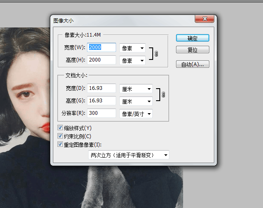Toggle the 缩放样式(Y) checkbox

pos(60,128)
